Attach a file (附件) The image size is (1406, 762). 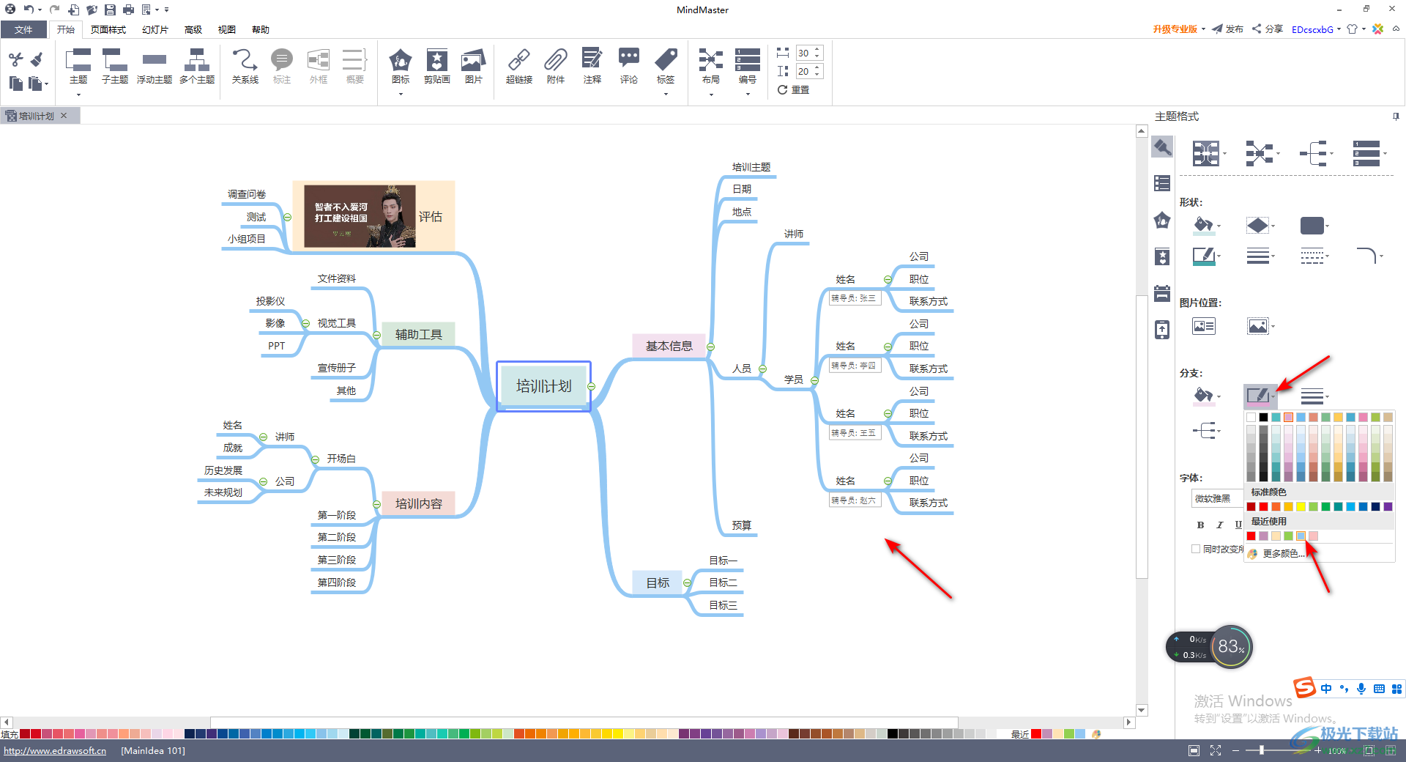[x=556, y=67]
